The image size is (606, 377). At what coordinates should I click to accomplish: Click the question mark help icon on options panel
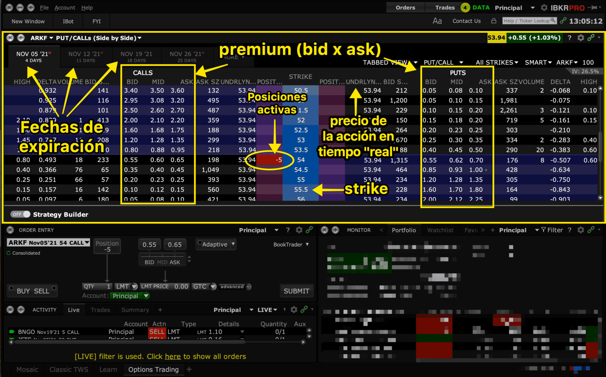[569, 38]
